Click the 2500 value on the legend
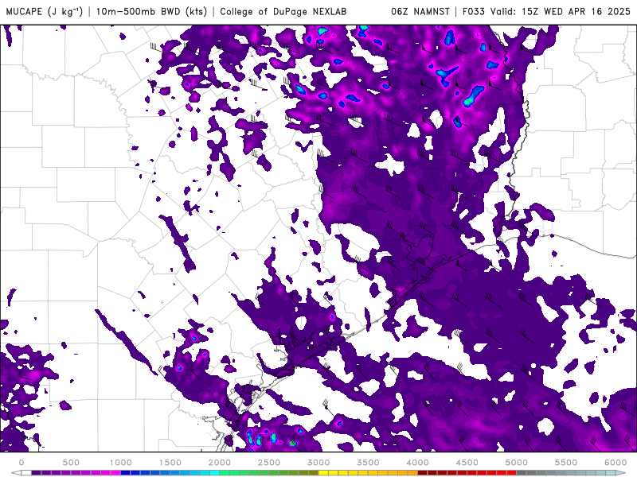The image size is (637, 477). pos(269,463)
